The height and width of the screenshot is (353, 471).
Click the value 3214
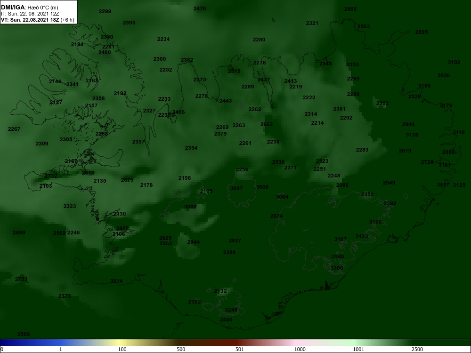[116, 281]
